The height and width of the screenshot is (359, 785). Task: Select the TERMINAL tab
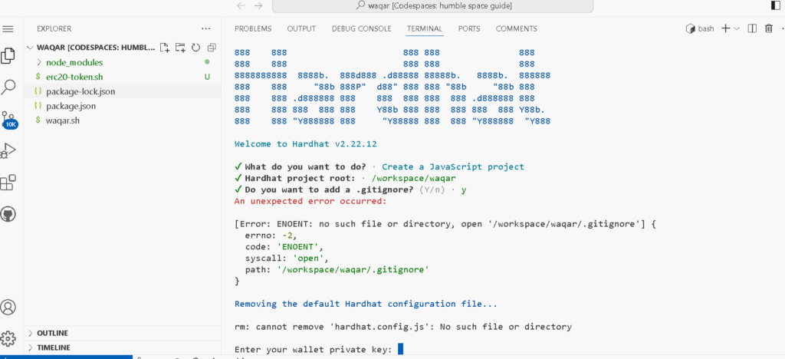[425, 28]
